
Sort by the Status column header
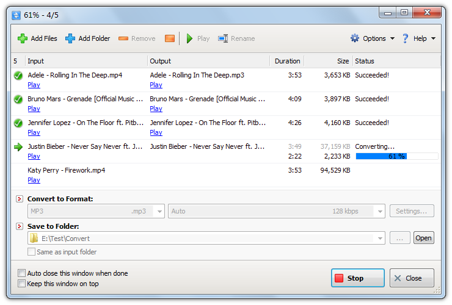point(396,61)
